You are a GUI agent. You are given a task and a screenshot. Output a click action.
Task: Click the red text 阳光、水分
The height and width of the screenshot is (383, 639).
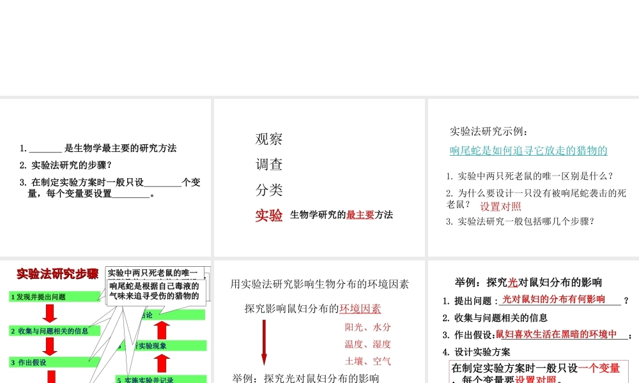(367, 327)
